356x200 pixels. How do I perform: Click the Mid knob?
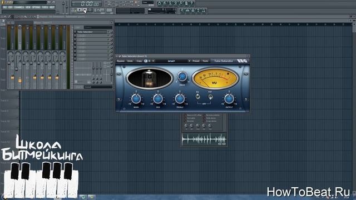point(158,99)
